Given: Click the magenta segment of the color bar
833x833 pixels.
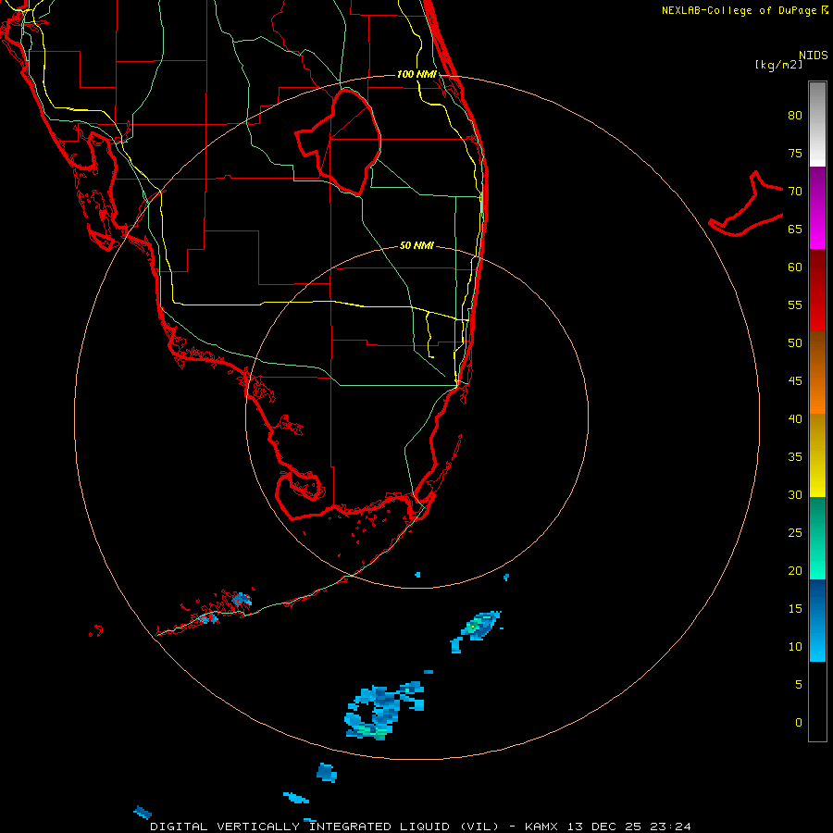Looking at the screenshot, I should [817, 230].
